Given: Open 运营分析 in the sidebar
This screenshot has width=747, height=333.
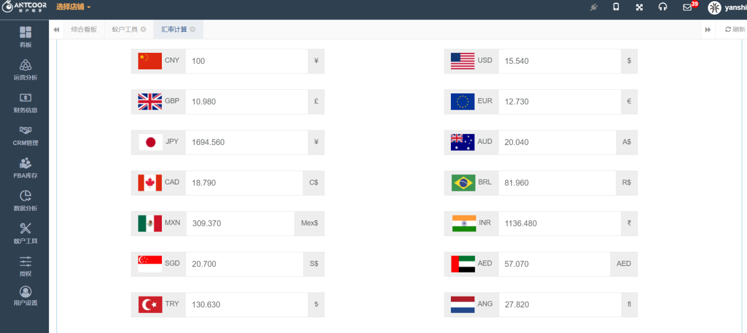Looking at the screenshot, I should [x=25, y=65].
